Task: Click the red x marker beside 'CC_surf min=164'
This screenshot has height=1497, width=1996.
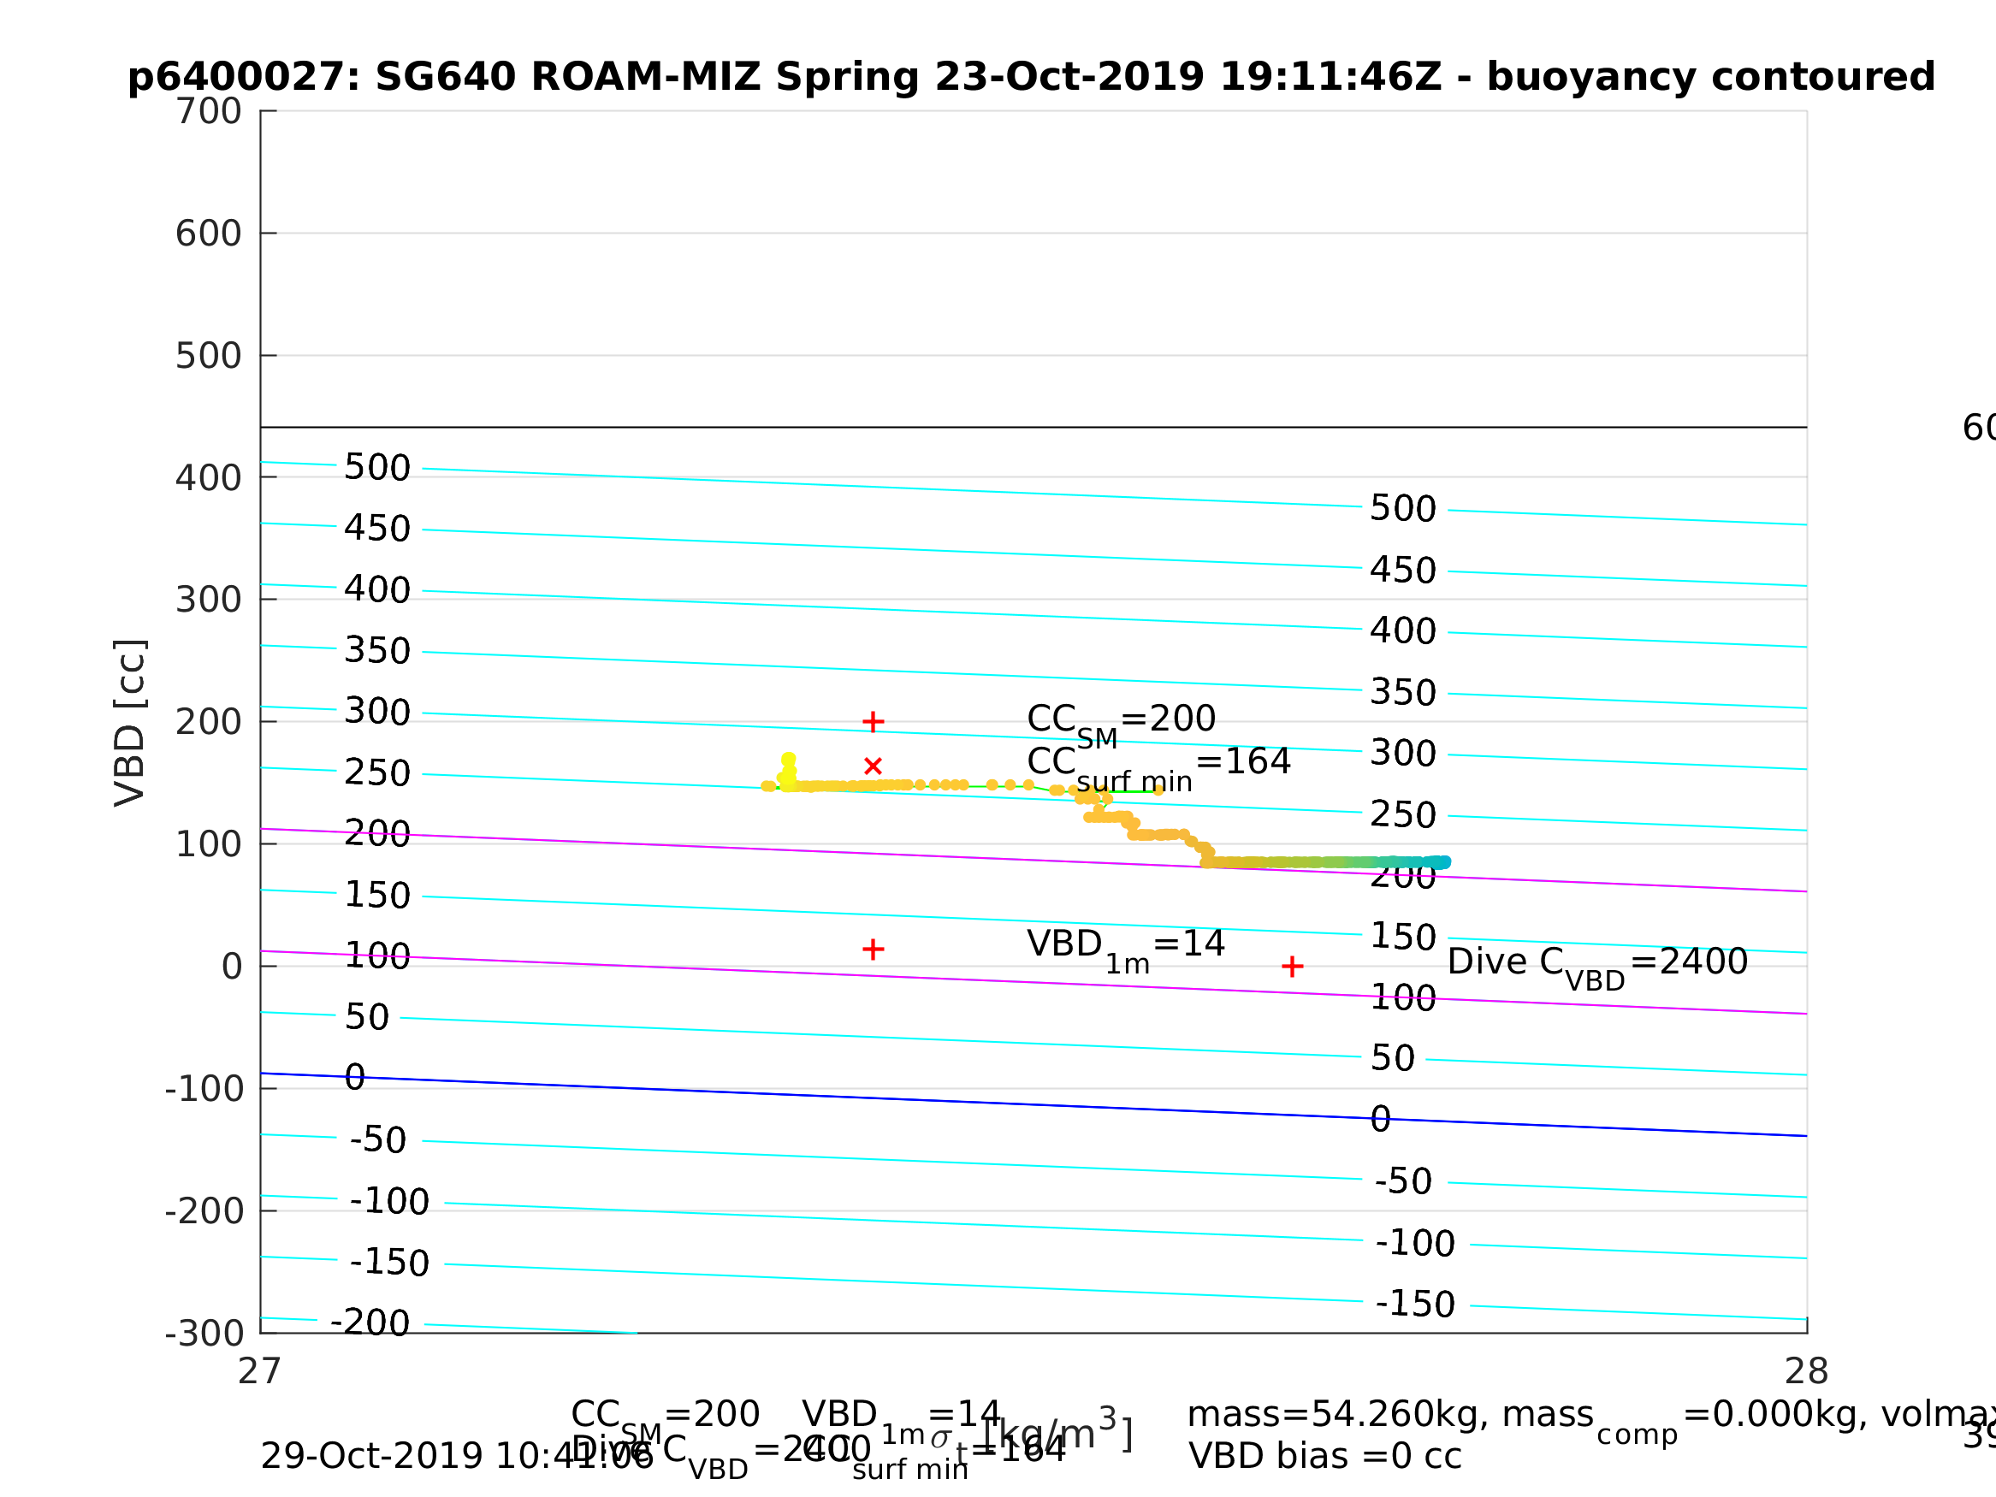Action: click(x=873, y=766)
